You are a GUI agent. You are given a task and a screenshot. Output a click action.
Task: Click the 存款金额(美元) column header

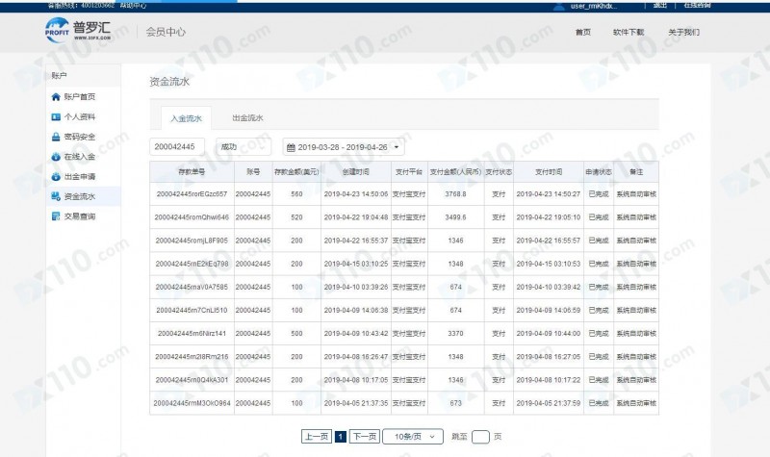click(x=296, y=172)
